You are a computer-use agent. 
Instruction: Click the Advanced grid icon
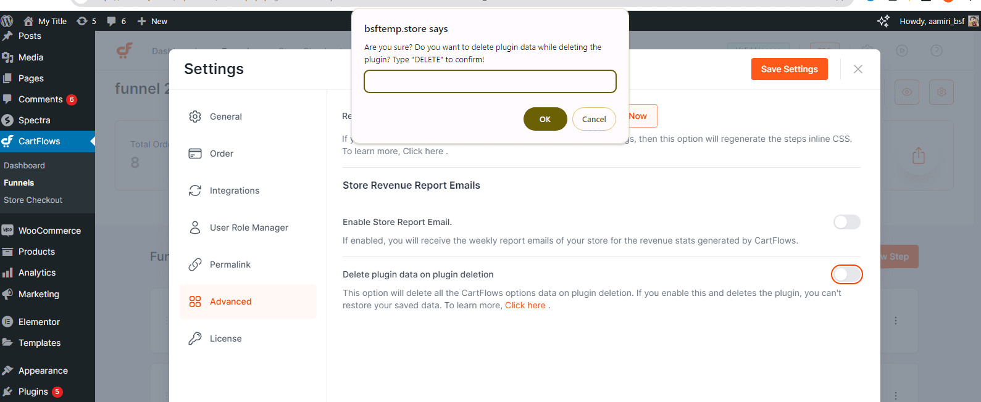(195, 301)
